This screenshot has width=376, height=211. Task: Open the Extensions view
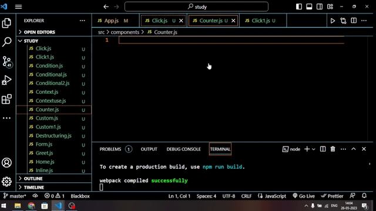point(6,99)
